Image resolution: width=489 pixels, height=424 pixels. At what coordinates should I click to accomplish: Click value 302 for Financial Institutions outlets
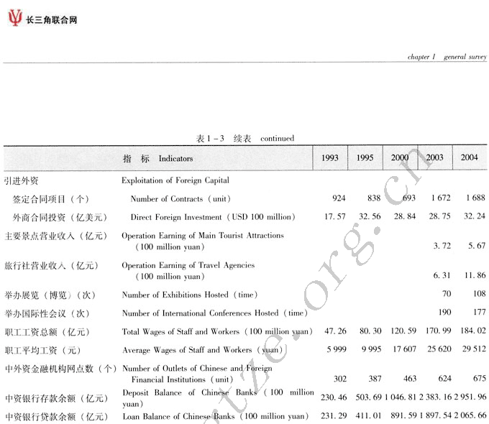pos(340,379)
